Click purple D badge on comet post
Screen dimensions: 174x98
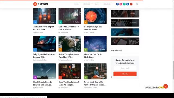[35, 77]
